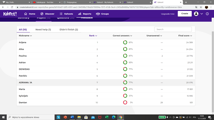
Task: Open the user account avatar menu
Action: point(196,14)
